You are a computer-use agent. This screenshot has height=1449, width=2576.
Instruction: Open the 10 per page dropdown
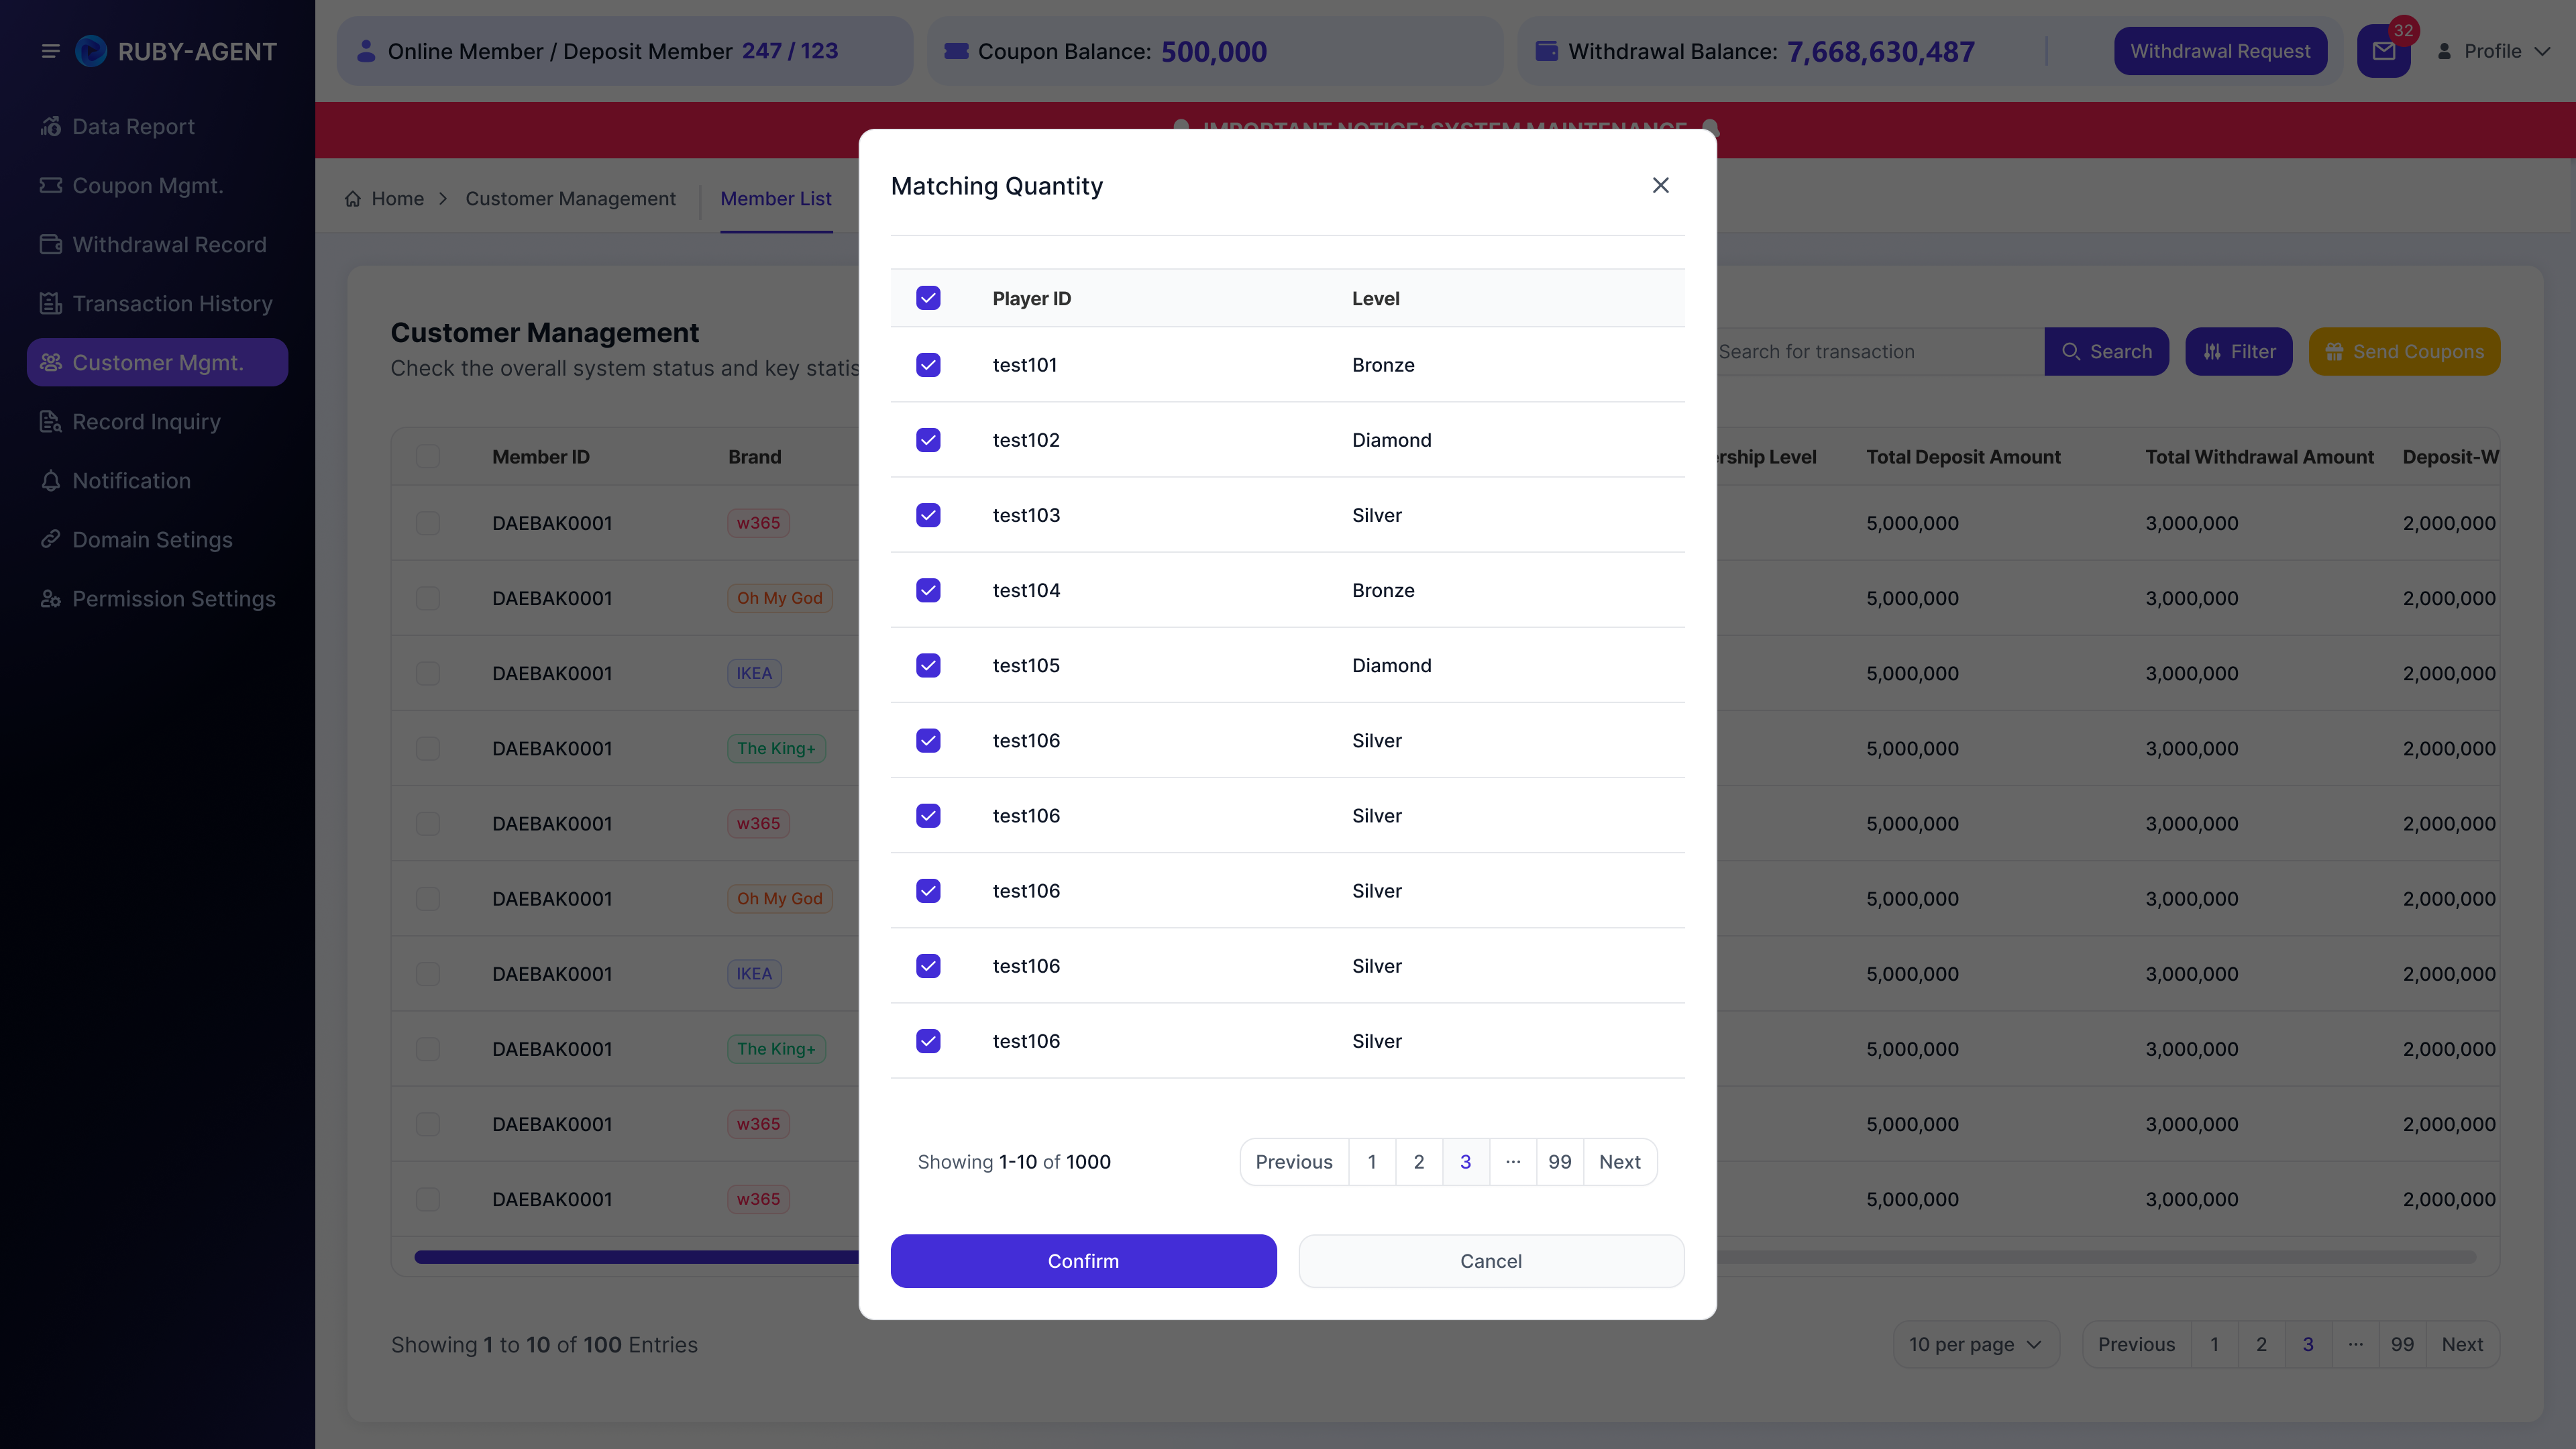click(x=1975, y=1344)
